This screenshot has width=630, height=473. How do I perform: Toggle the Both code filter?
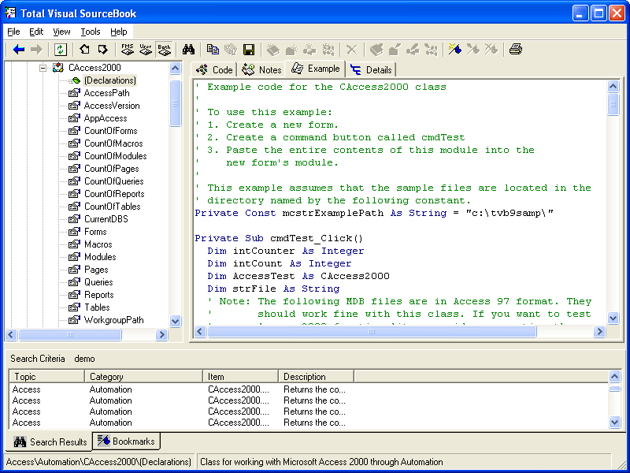coord(164,49)
